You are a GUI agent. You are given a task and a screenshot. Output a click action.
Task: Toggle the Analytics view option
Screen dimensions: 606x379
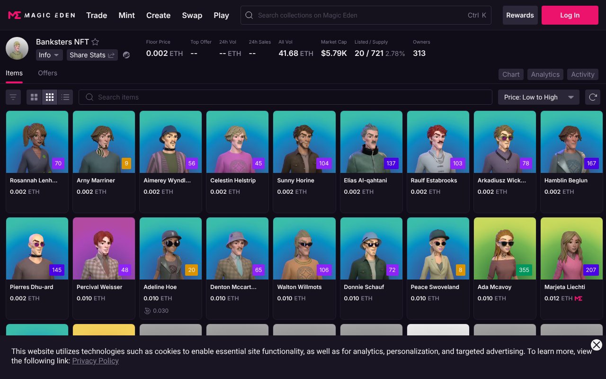click(x=545, y=74)
